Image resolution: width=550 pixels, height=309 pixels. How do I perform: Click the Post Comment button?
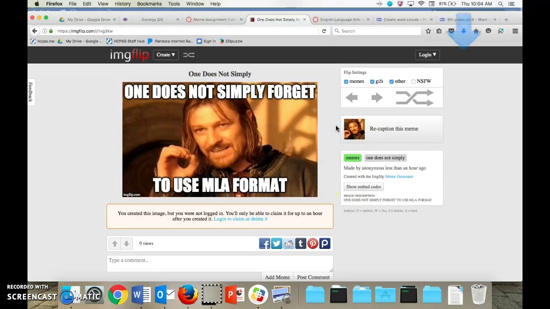tap(313, 277)
